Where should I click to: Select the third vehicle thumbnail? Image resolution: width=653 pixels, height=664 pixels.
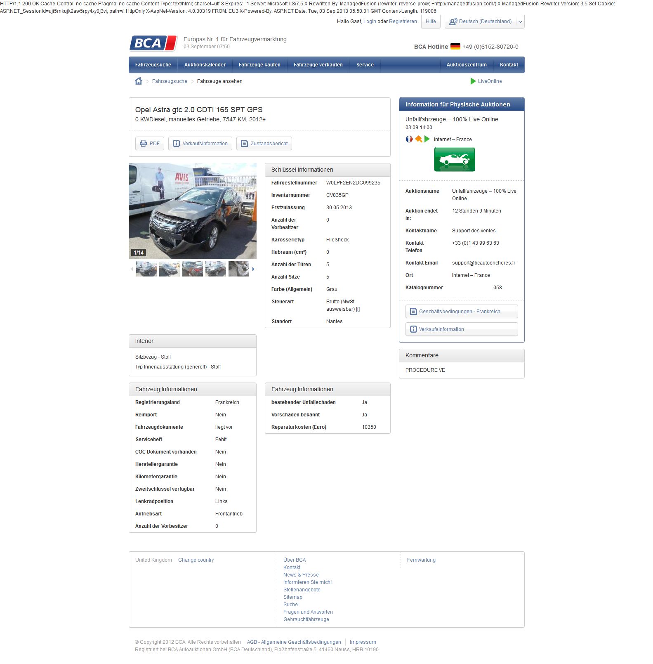[x=193, y=269]
